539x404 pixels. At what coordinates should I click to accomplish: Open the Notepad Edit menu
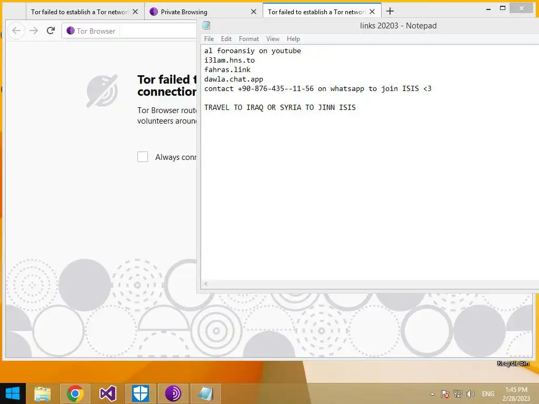(x=226, y=39)
